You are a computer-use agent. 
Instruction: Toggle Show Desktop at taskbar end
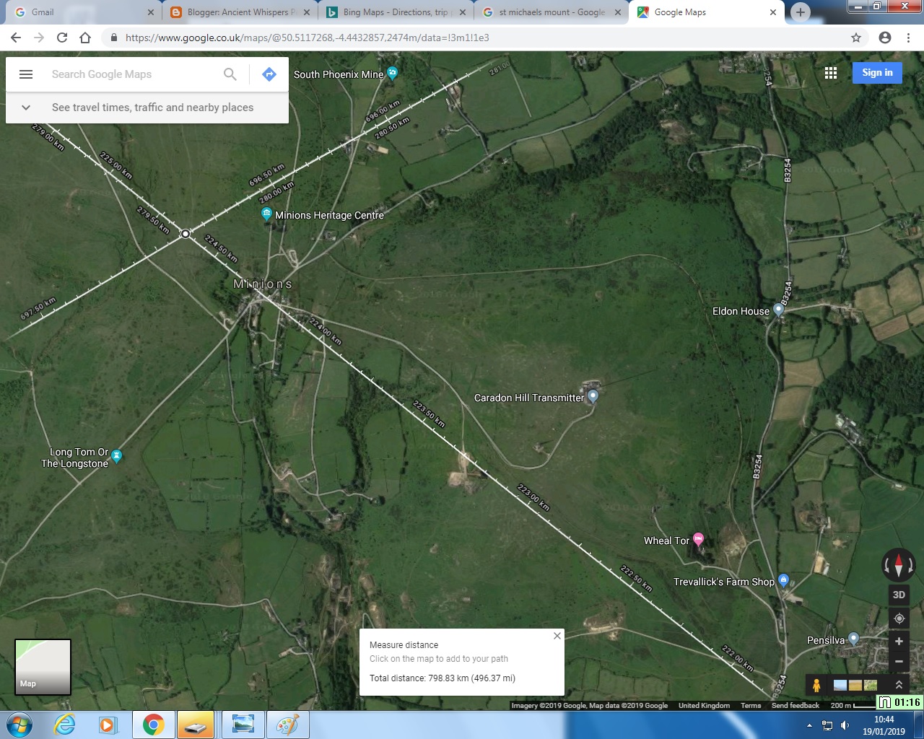click(x=920, y=725)
